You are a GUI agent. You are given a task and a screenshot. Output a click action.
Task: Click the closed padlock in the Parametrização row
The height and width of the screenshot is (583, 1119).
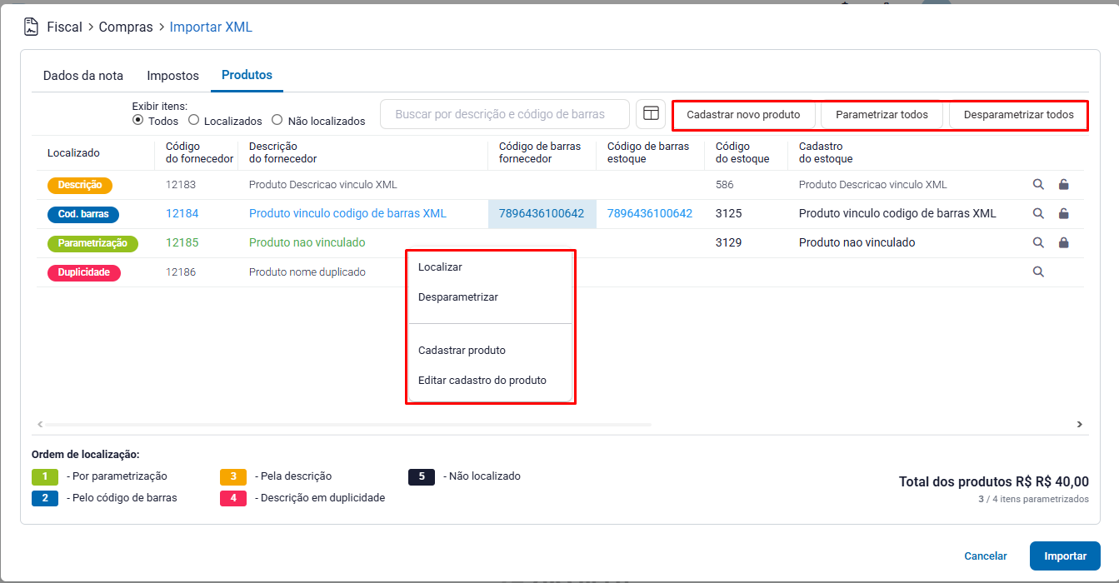click(1063, 242)
